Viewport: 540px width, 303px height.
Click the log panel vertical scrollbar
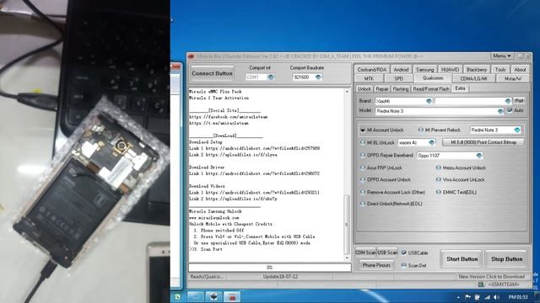pyautogui.click(x=347, y=175)
